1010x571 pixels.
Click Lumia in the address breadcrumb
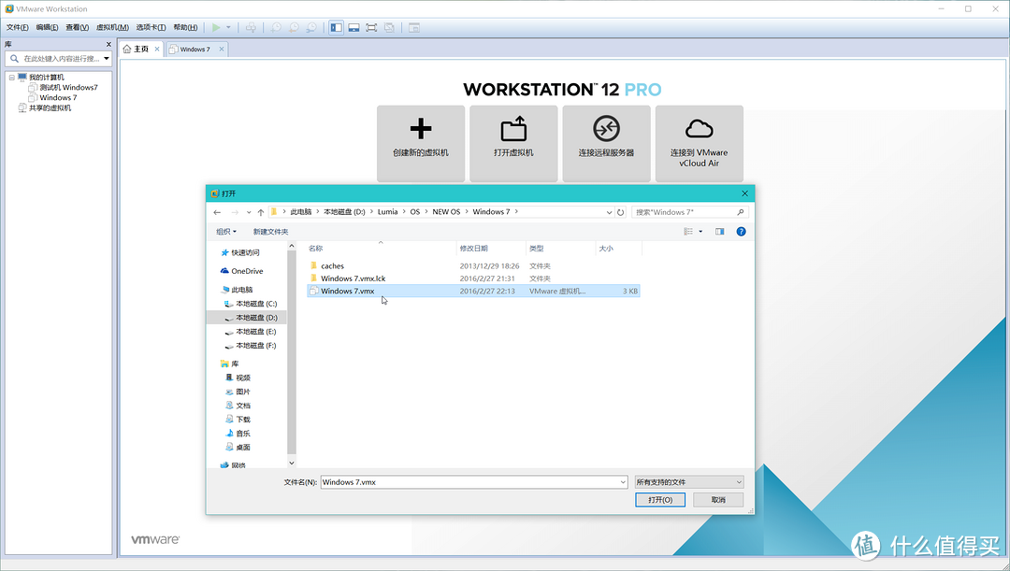point(388,212)
